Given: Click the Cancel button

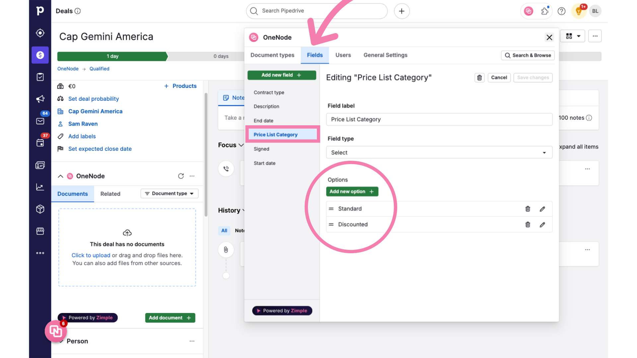Looking at the screenshot, I should click(x=499, y=78).
